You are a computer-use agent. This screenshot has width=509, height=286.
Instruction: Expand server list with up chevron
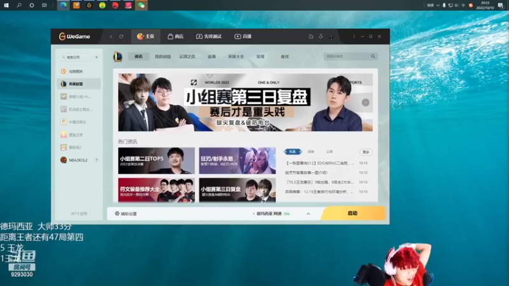coord(309,214)
